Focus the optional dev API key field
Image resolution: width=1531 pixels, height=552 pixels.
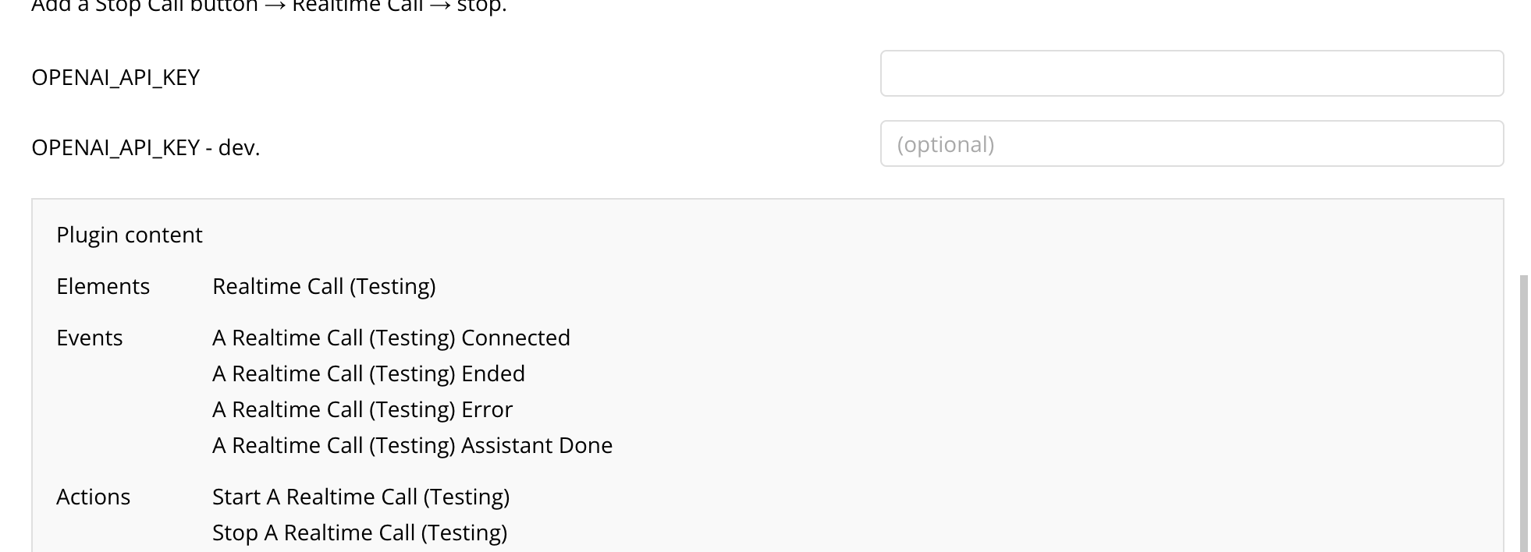pyautogui.click(x=1191, y=144)
